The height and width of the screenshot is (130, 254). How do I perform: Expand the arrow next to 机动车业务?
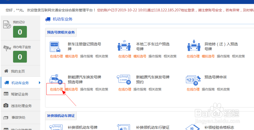click(x=40, y=83)
